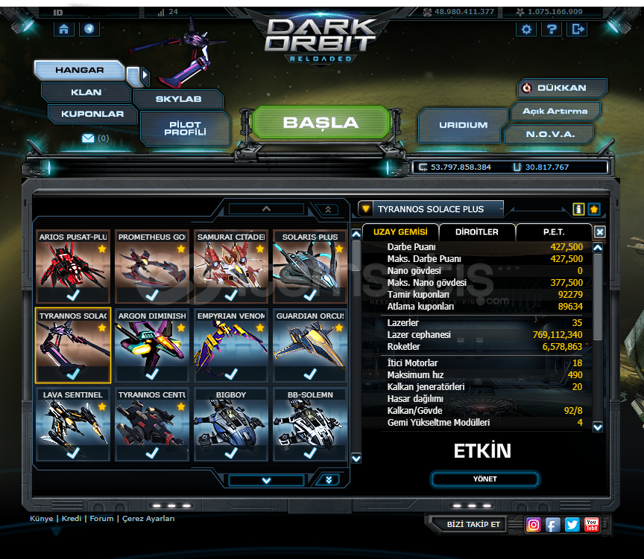644x559 pixels.
Task: Open the Künye link
Action: point(42,519)
